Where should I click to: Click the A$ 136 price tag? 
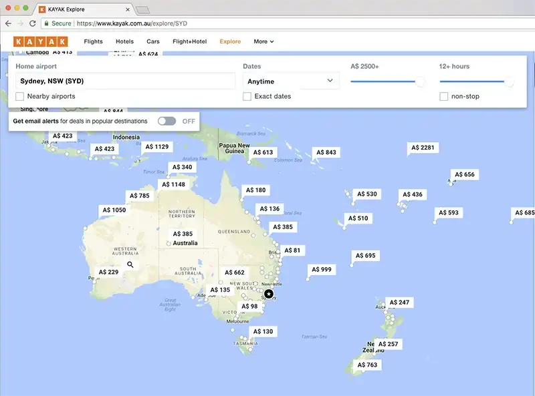point(270,208)
